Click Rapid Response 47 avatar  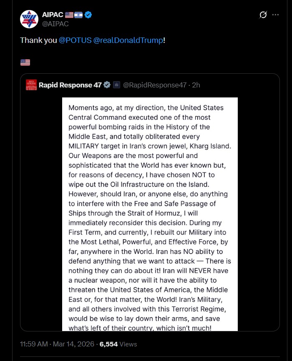coord(31,85)
